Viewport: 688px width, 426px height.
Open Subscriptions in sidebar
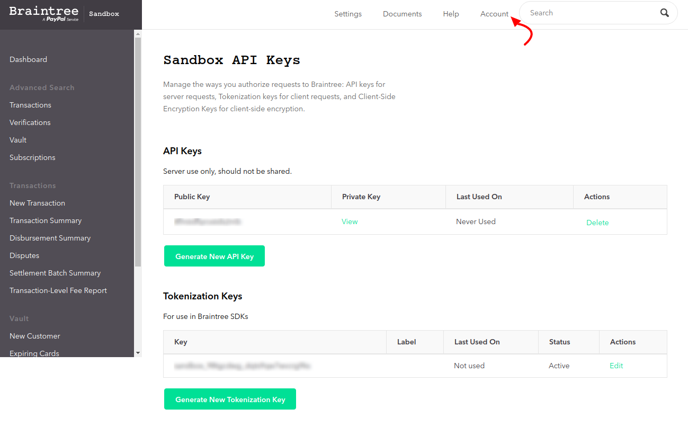32,157
